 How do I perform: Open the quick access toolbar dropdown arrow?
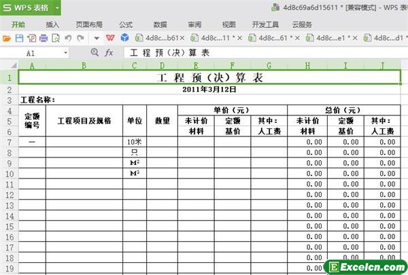97,39
